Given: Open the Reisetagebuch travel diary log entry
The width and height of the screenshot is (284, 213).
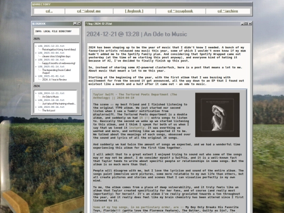Looking at the screenshot, I should coord(59,49).
